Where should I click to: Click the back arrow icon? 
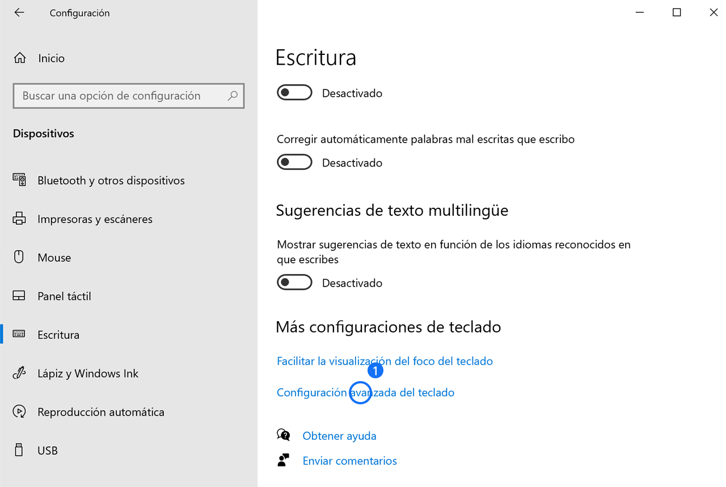point(19,12)
